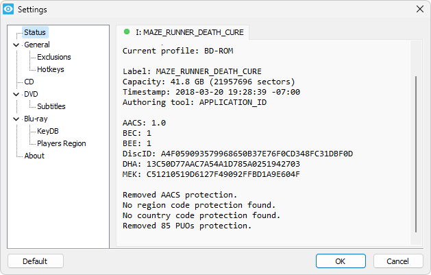Collapse the General tree node
This screenshot has height=275, width=431.
16,45
